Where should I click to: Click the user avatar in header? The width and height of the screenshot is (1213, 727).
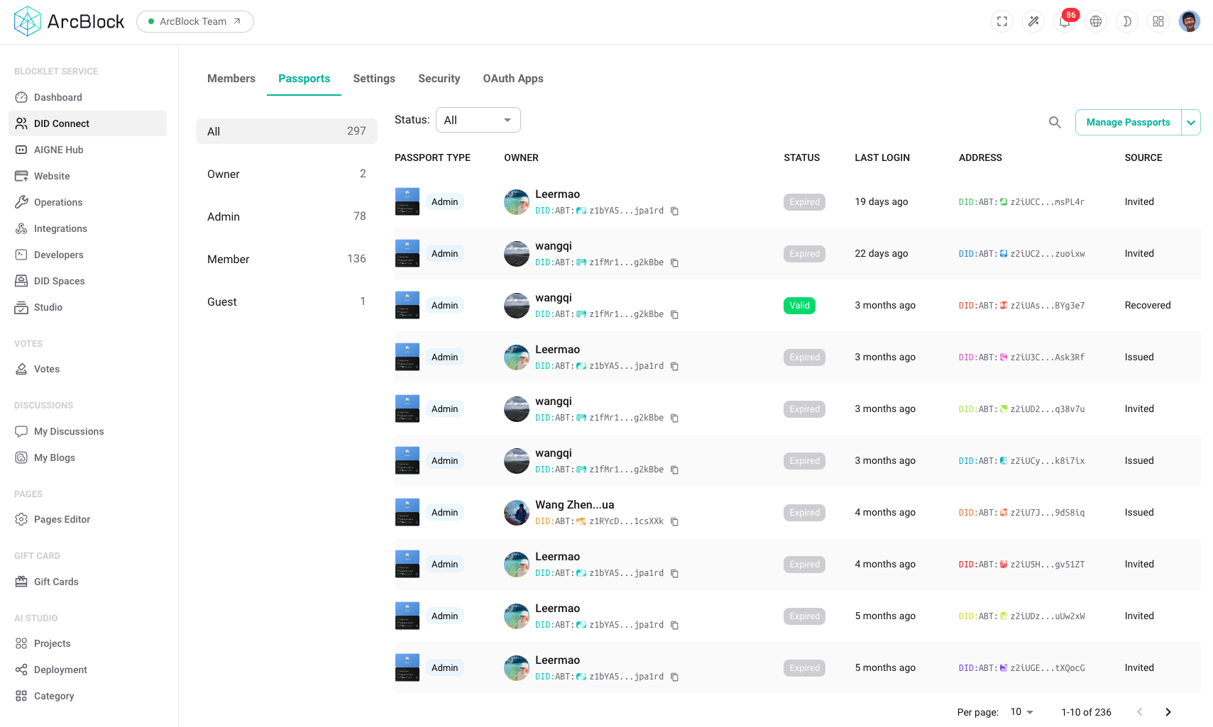(1190, 21)
